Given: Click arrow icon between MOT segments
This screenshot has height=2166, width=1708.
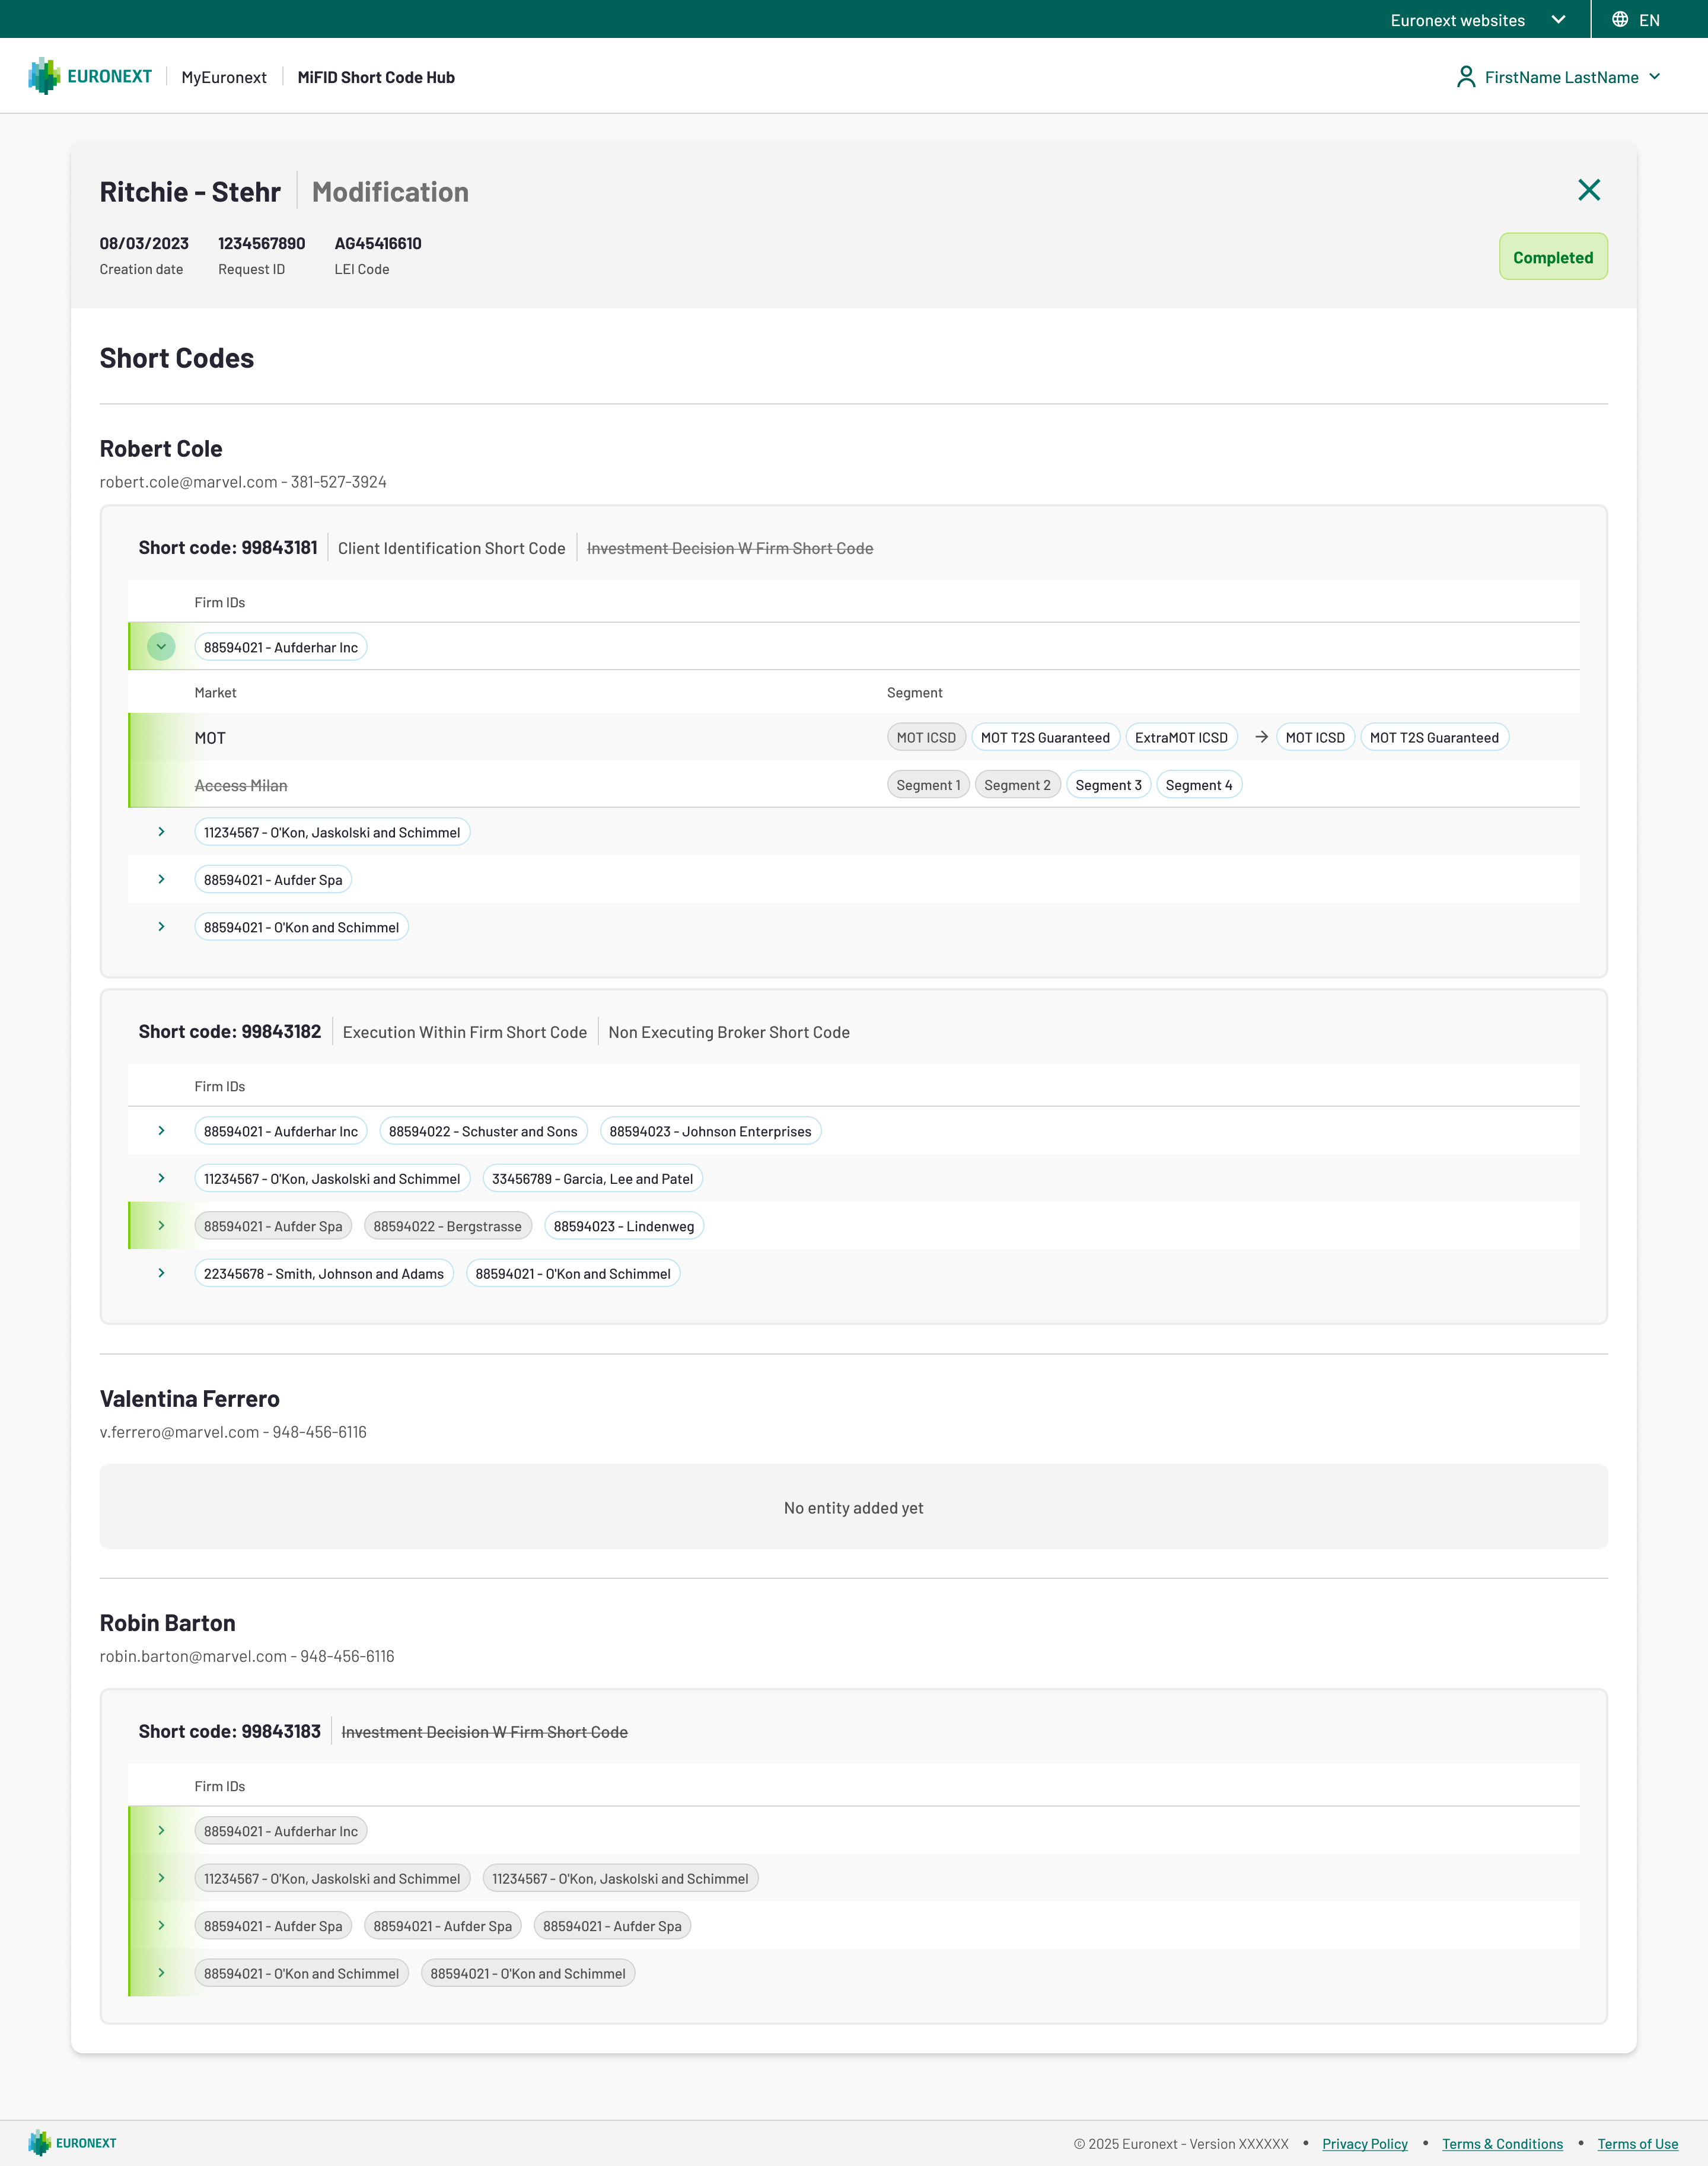Looking at the screenshot, I should click(x=1261, y=737).
